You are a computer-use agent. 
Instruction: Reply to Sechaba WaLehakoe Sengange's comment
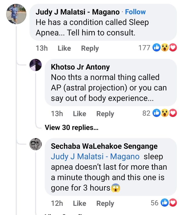click(105, 203)
